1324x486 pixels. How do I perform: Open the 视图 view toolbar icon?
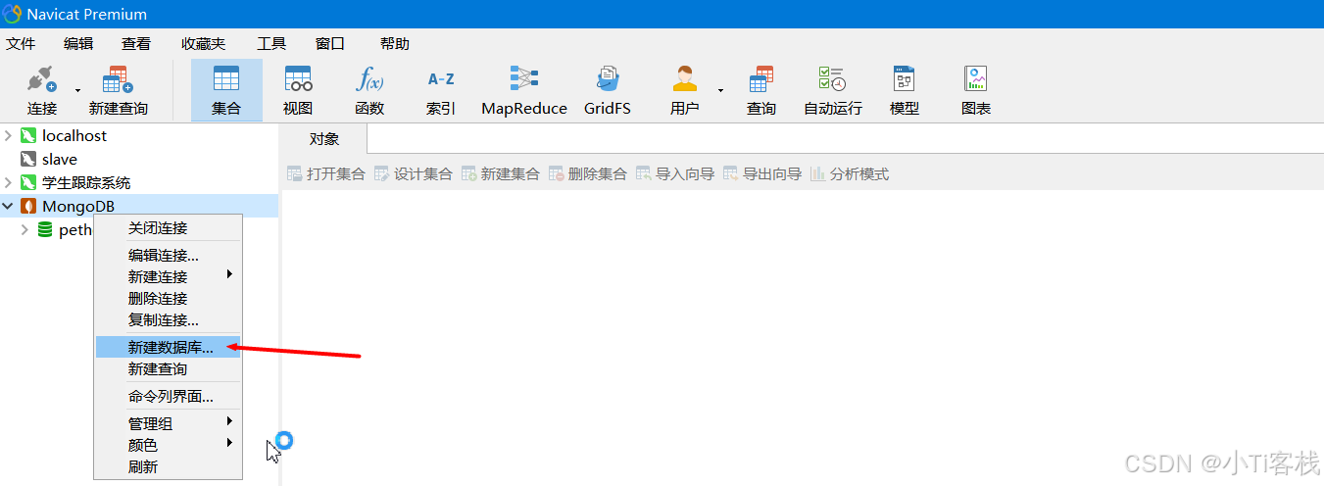coord(298,79)
